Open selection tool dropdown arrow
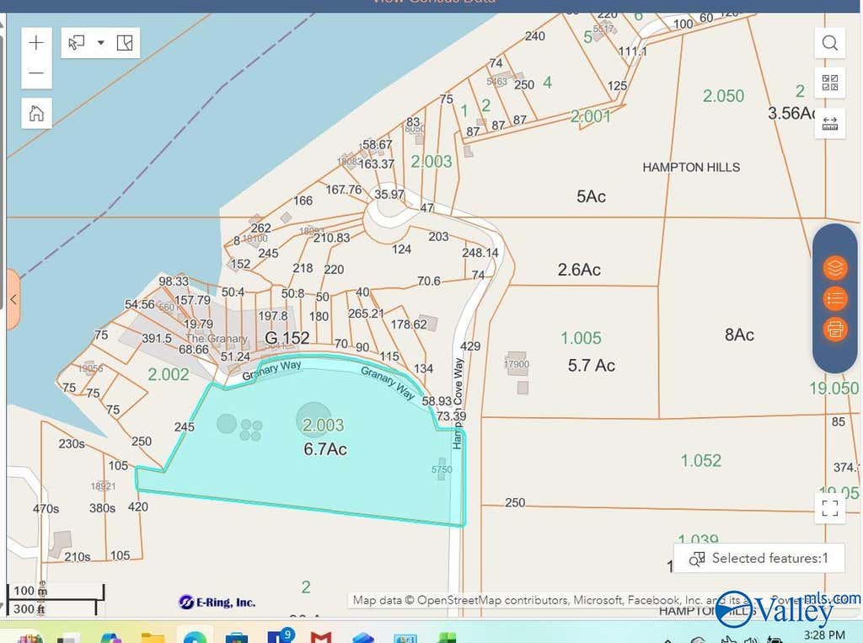This screenshot has height=643, width=863. (x=101, y=43)
